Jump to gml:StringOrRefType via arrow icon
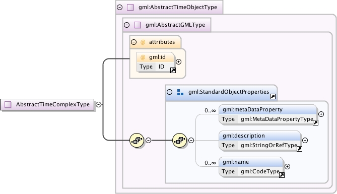The height and width of the screenshot is (194, 337). pyautogui.click(x=299, y=149)
